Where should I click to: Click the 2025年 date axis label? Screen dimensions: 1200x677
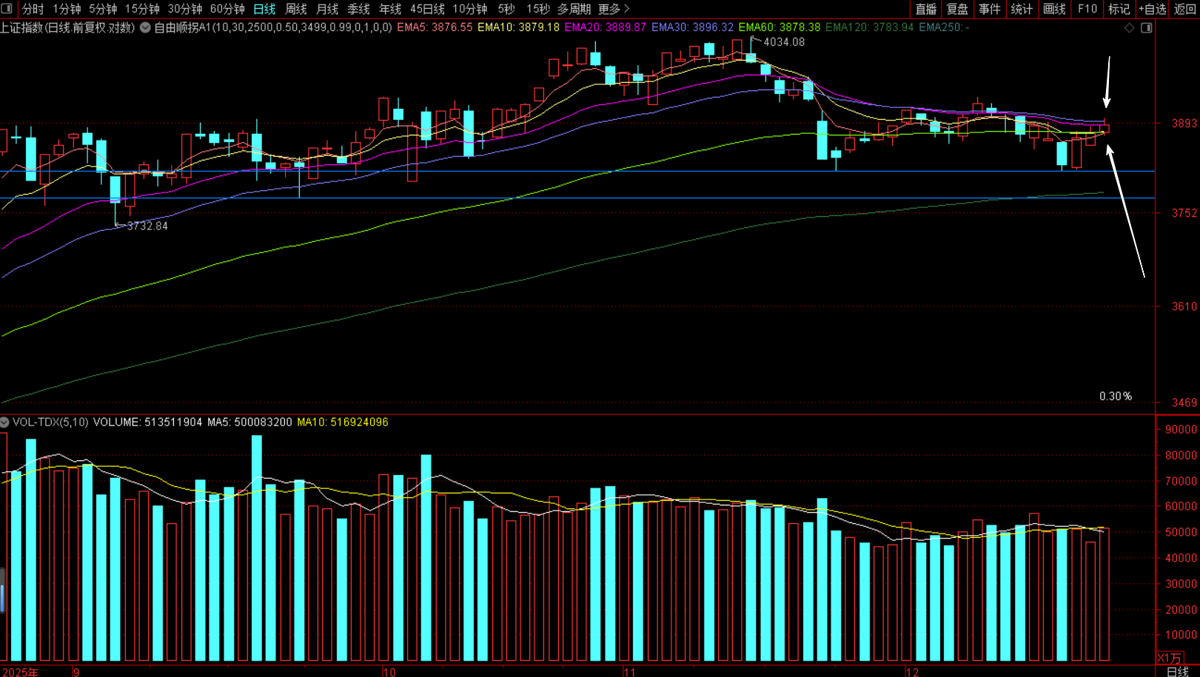[20, 672]
